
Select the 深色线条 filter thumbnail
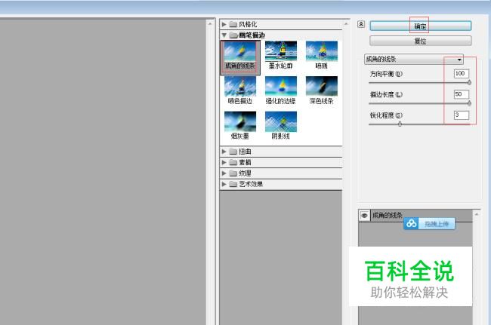click(x=322, y=90)
